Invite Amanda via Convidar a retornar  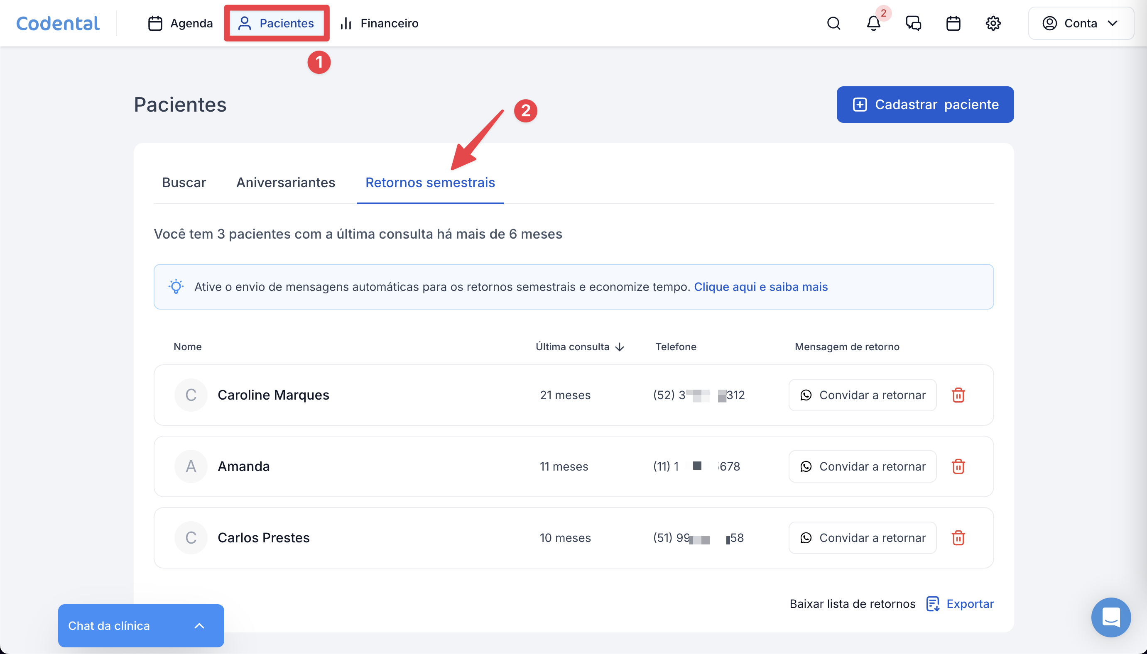[x=862, y=467]
